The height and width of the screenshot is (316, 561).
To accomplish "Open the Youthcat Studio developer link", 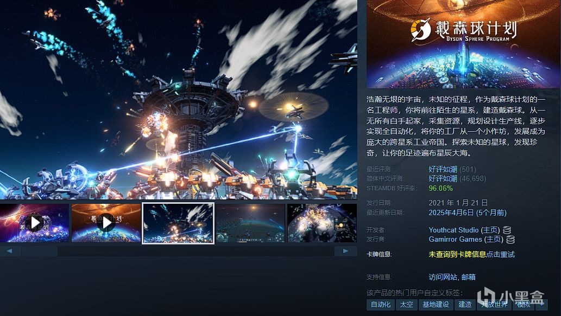I will tap(453, 230).
